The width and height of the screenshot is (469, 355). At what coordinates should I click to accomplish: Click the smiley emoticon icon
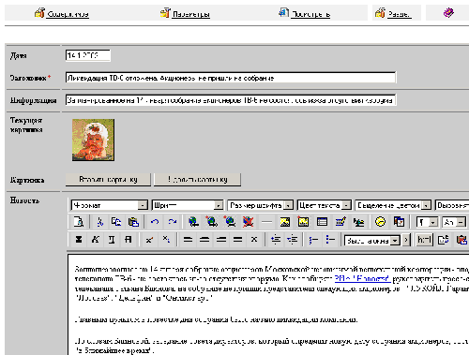pos(380,222)
